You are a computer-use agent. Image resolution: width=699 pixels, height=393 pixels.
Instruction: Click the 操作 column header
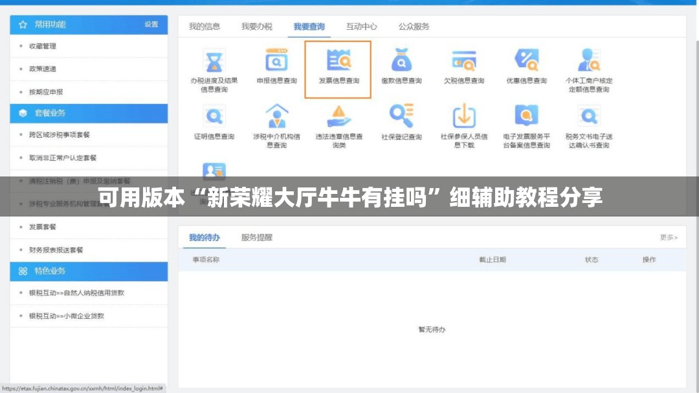(x=649, y=259)
